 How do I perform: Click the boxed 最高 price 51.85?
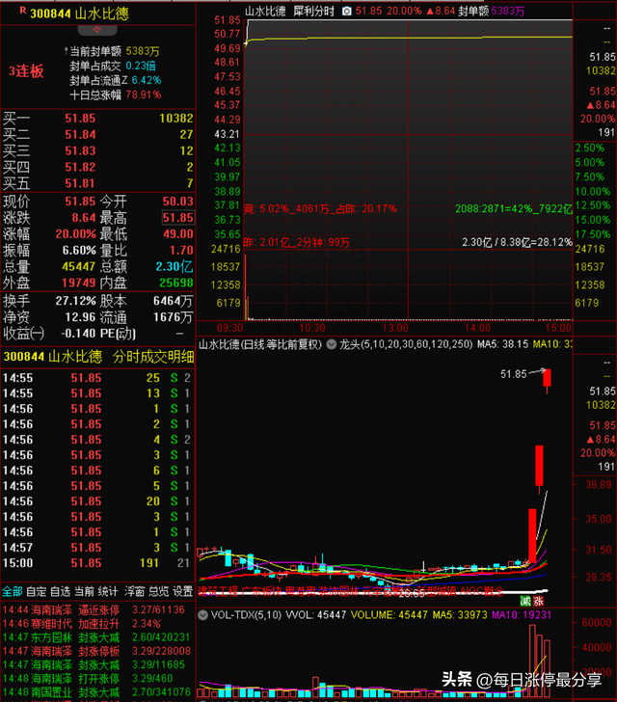[176, 218]
